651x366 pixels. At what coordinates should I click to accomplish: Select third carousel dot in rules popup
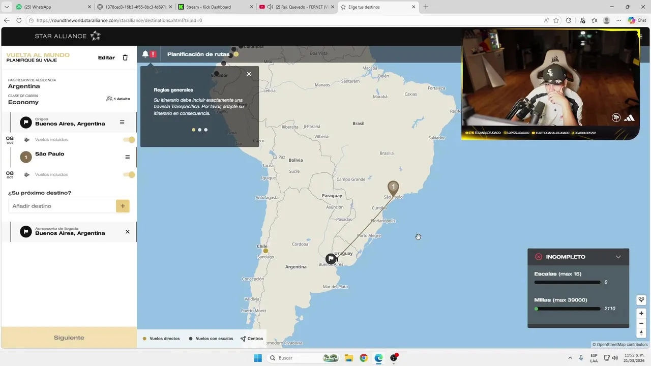pyautogui.click(x=205, y=130)
